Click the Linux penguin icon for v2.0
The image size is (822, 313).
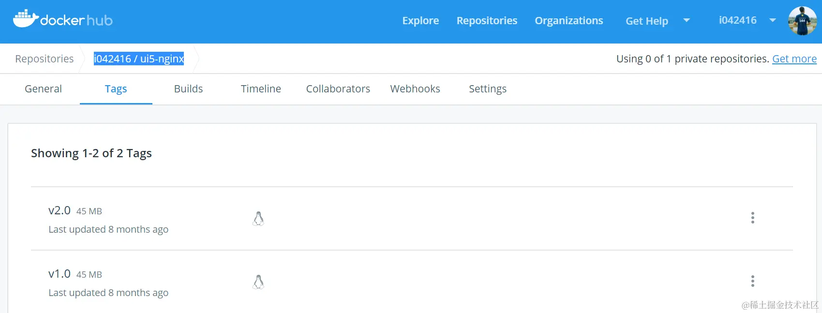[258, 219]
